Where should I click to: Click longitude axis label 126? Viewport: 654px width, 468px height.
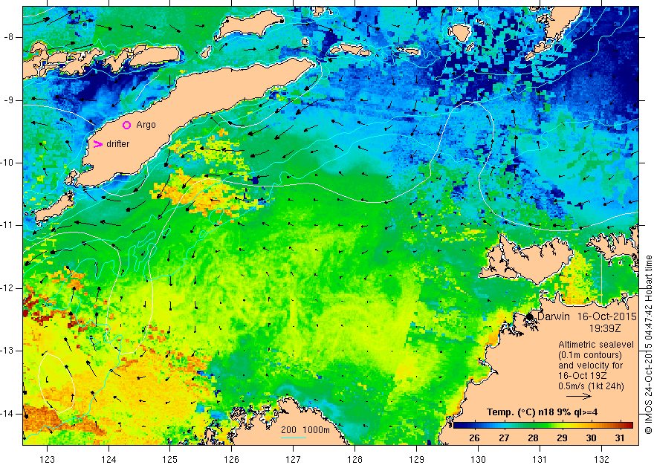231,460
